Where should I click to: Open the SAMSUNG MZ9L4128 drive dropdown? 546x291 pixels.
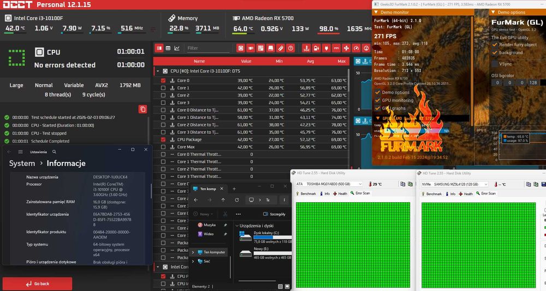pyautogui.click(x=486, y=184)
